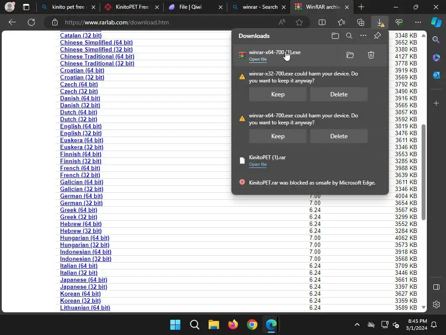Open Edge Settings and more menu
This screenshot has width=446, height=335.
click(x=418, y=22)
